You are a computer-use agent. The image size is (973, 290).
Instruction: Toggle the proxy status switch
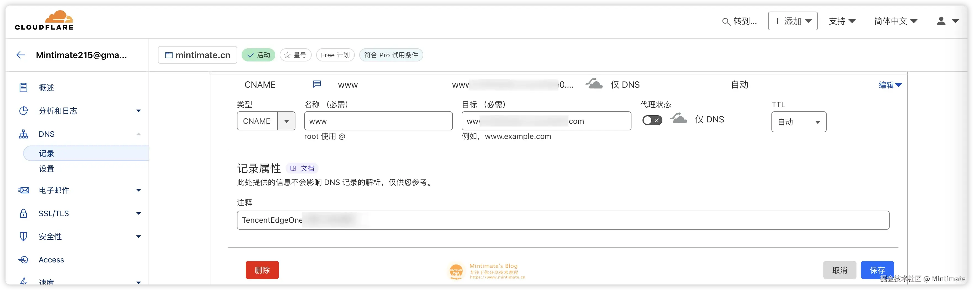coord(652,120)
